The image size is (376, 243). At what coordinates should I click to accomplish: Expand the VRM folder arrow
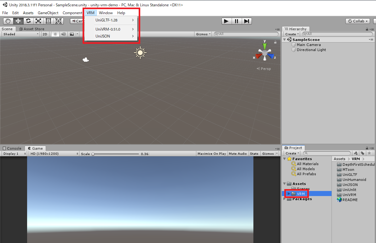click(289, 194)
